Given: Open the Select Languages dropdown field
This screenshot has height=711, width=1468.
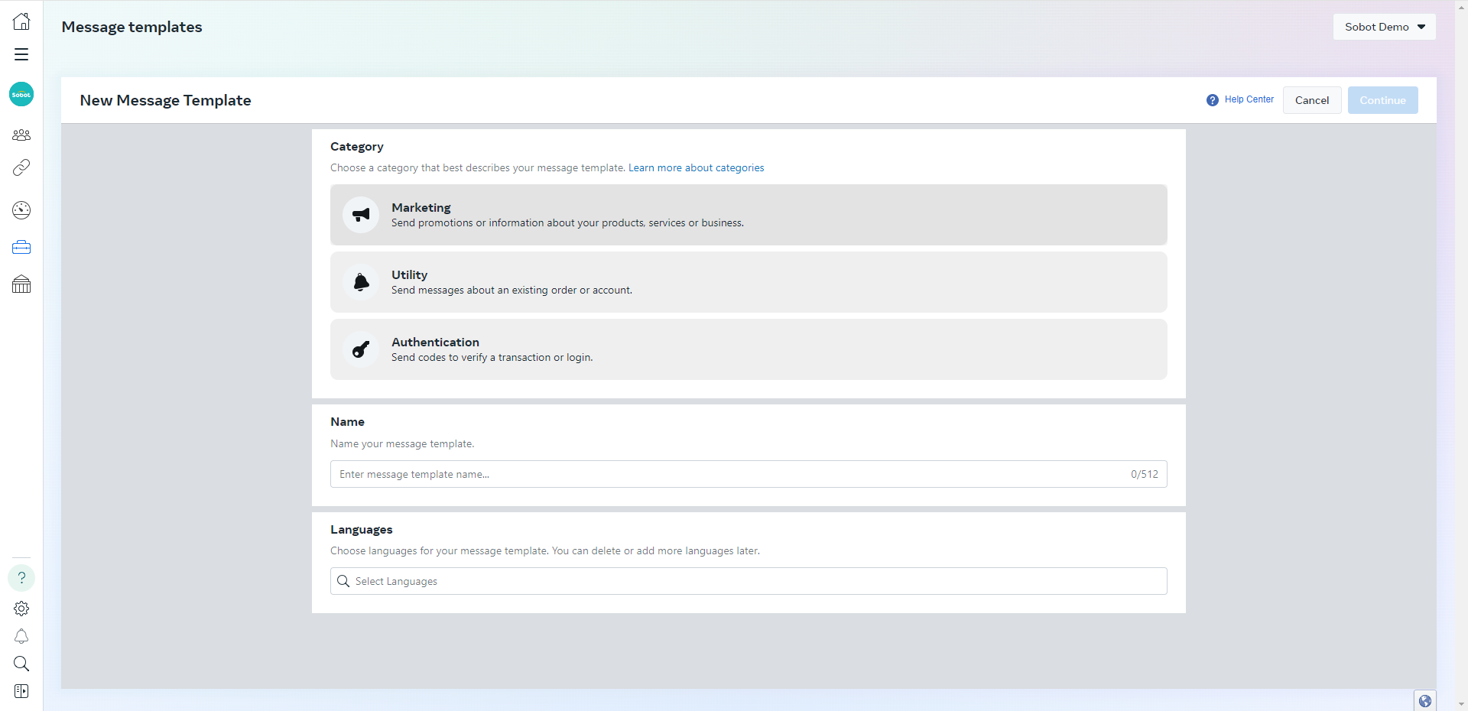Looking at the screenshot, I should pyautogui.click(x=749, y=581).
